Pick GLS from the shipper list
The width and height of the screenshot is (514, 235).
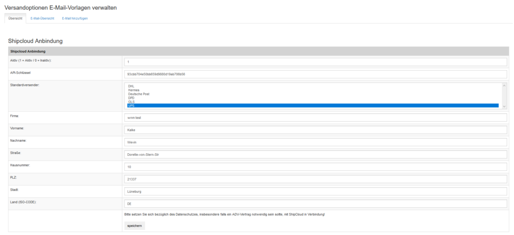coord(313,102)
